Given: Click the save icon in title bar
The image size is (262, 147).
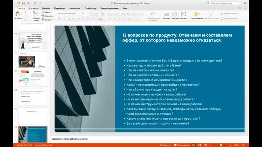Looking at the screenshot, I should tap(23, 3).
